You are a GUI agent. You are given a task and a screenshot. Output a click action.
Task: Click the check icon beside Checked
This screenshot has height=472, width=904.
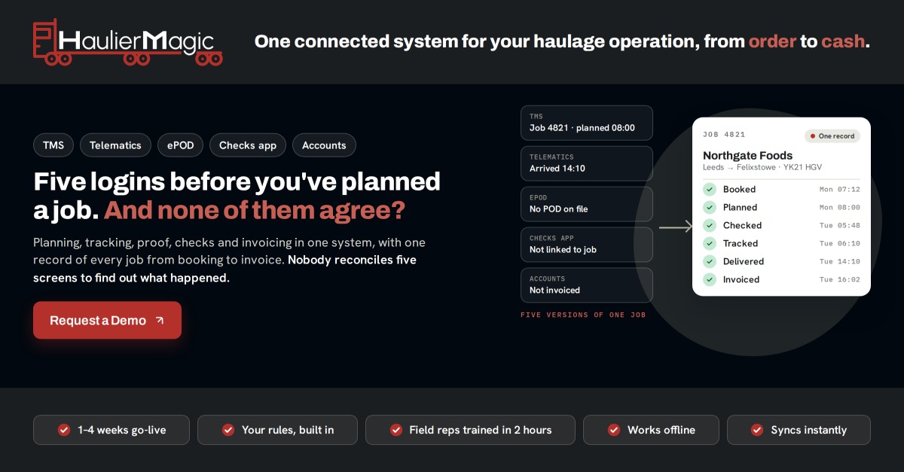709,226
